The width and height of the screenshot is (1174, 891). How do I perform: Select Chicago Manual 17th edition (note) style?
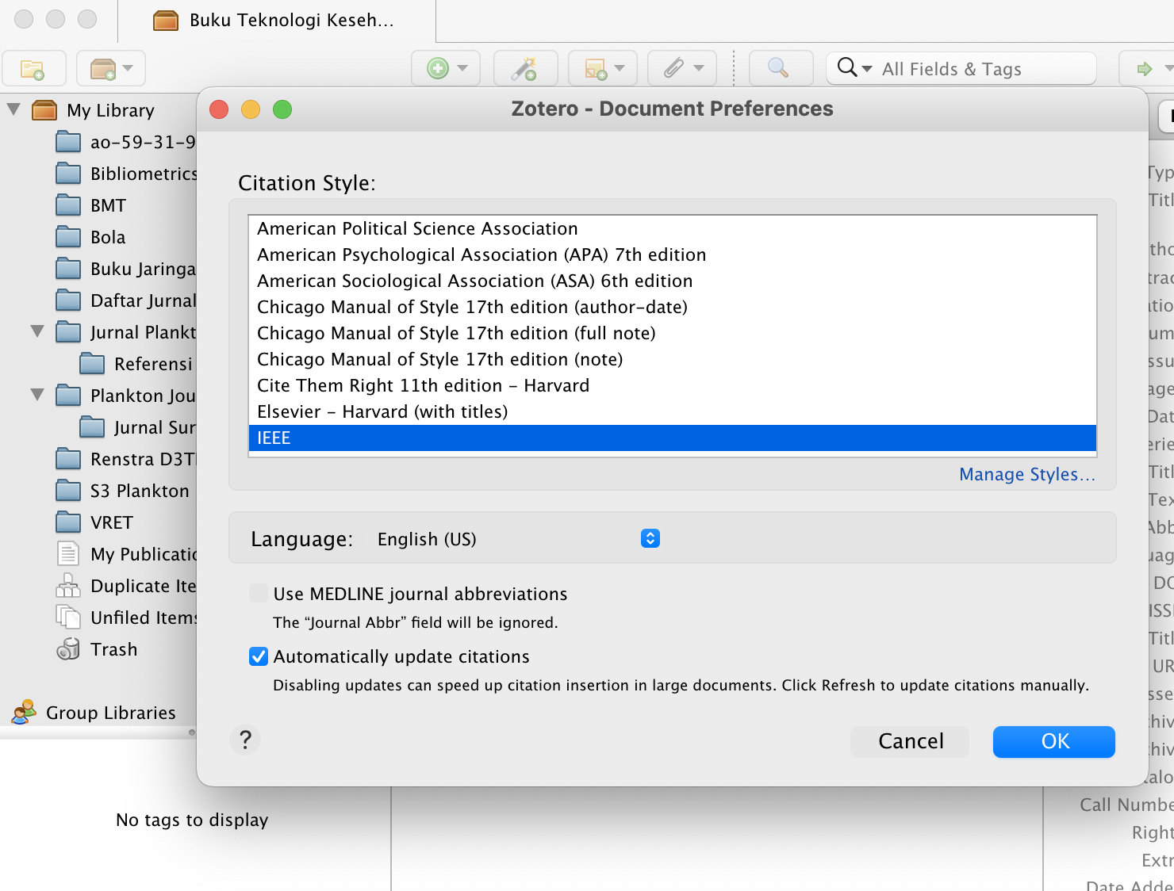tap(673, 359)
